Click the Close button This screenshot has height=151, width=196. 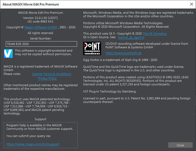[180, 145]
